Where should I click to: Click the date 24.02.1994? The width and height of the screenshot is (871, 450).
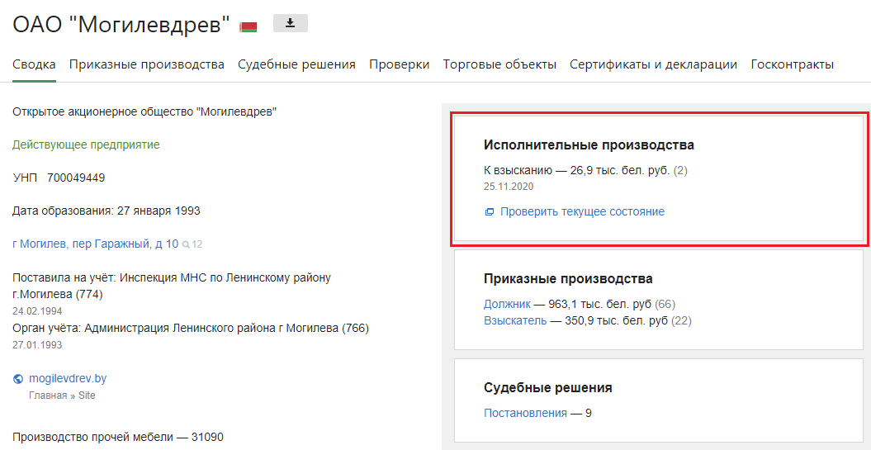coord(37,311)
